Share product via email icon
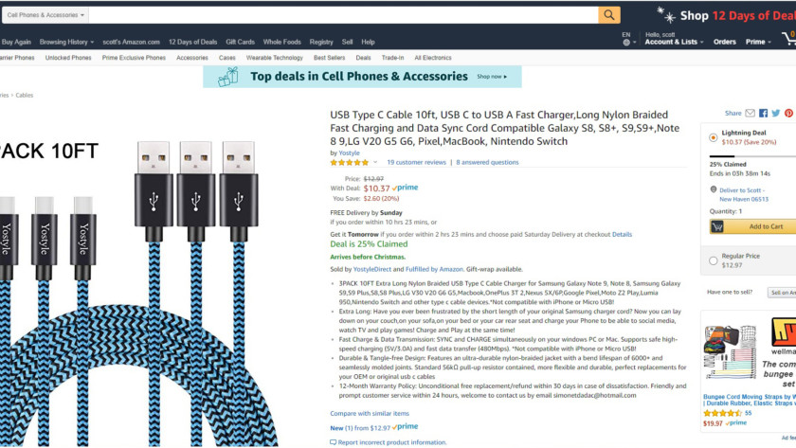The image size is (796, 448). 751,114
